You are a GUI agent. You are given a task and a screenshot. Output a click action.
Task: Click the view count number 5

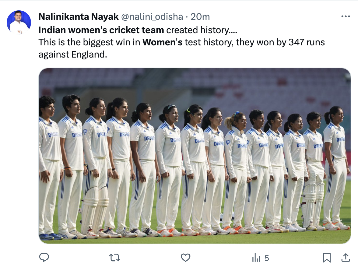tap(267, 258)
